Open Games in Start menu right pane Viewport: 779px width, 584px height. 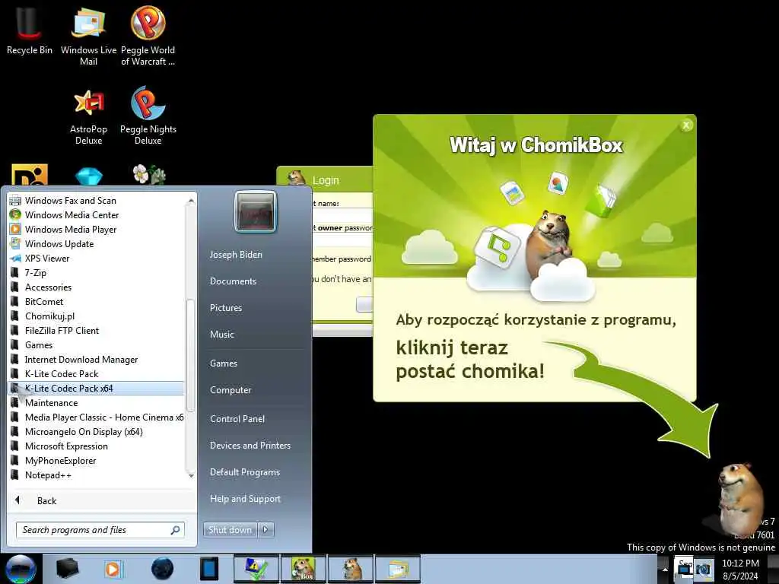tap(224, 363)
